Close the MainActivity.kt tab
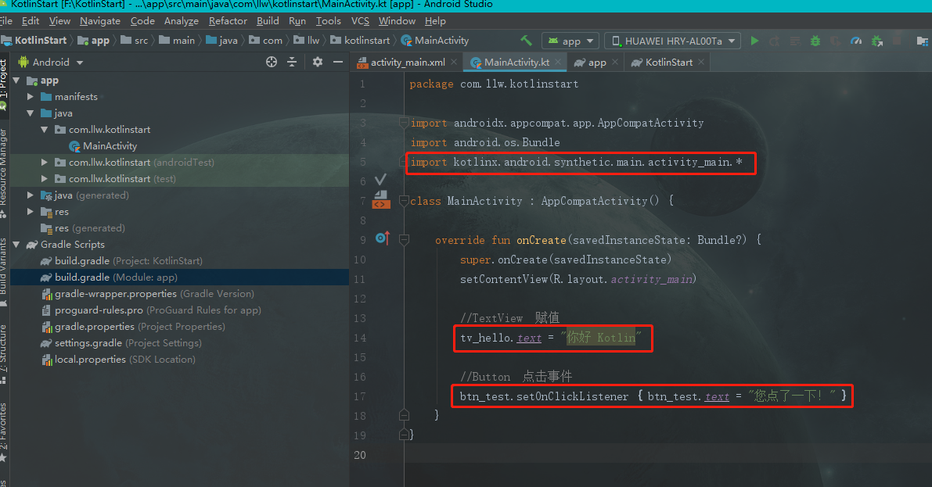Viewport: 932px width, 487px height. click(x=558, y=62)
